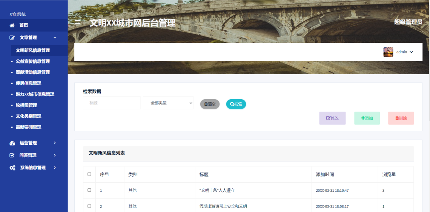Click the hamburger menu icon in the header

click(x=78, y=22)
